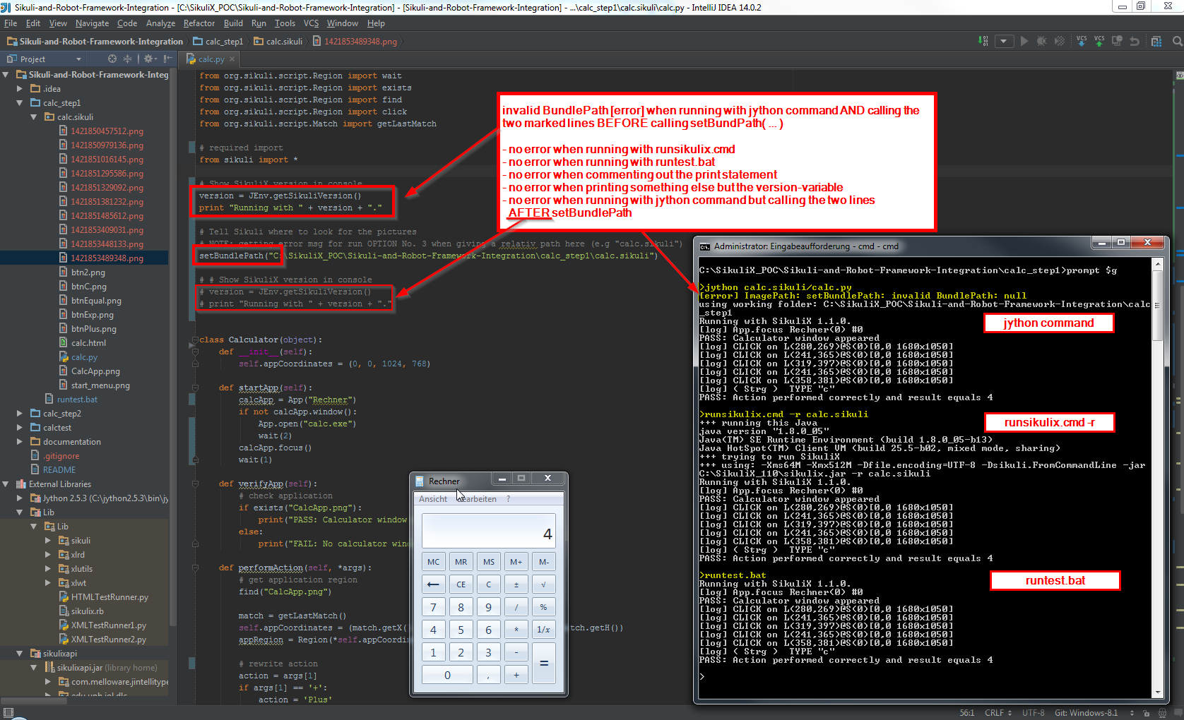Toggle read-only lock icon in status bar
Image resolution: width=1184 pixels, height=720 pixels.
[x=1145, y=713]
